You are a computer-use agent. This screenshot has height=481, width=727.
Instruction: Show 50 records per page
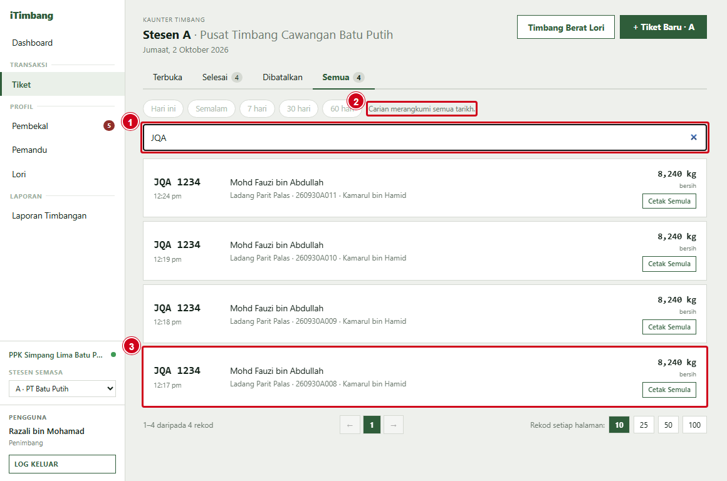(x=668, y=425)
